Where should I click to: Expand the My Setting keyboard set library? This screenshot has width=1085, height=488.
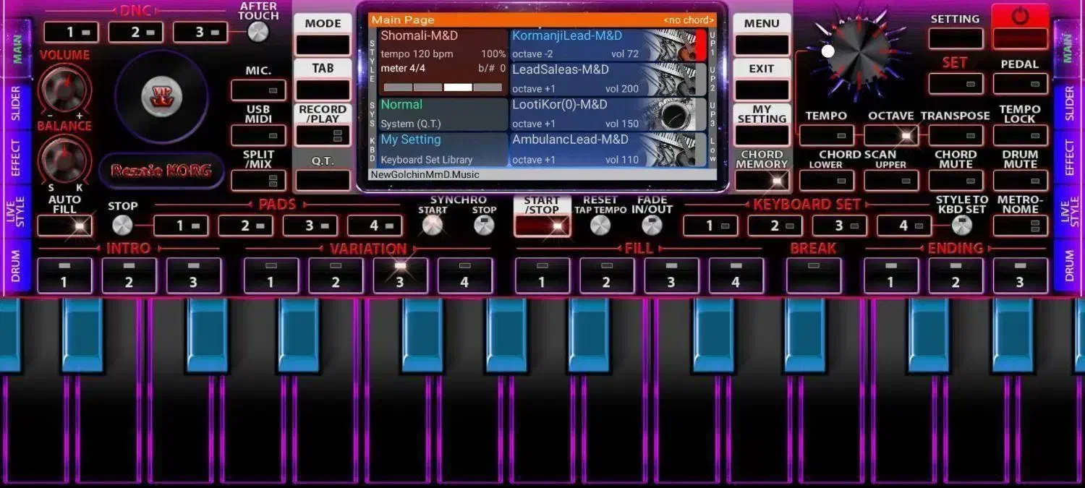pyautogui.click(x=443, y=149)
